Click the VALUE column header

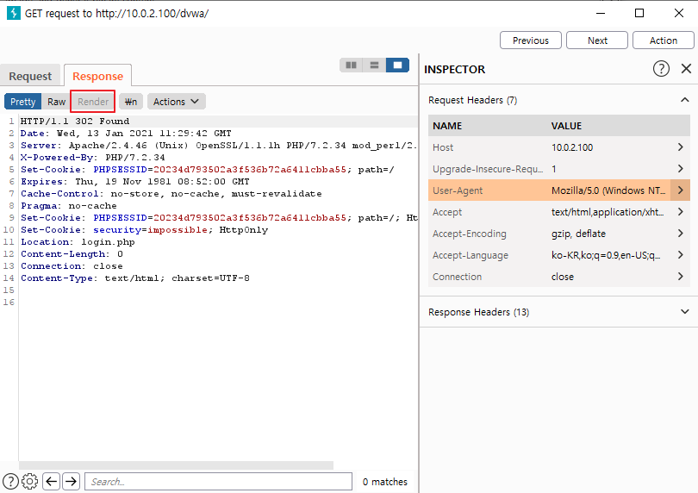pyautogui.click(x=566, y=126)
